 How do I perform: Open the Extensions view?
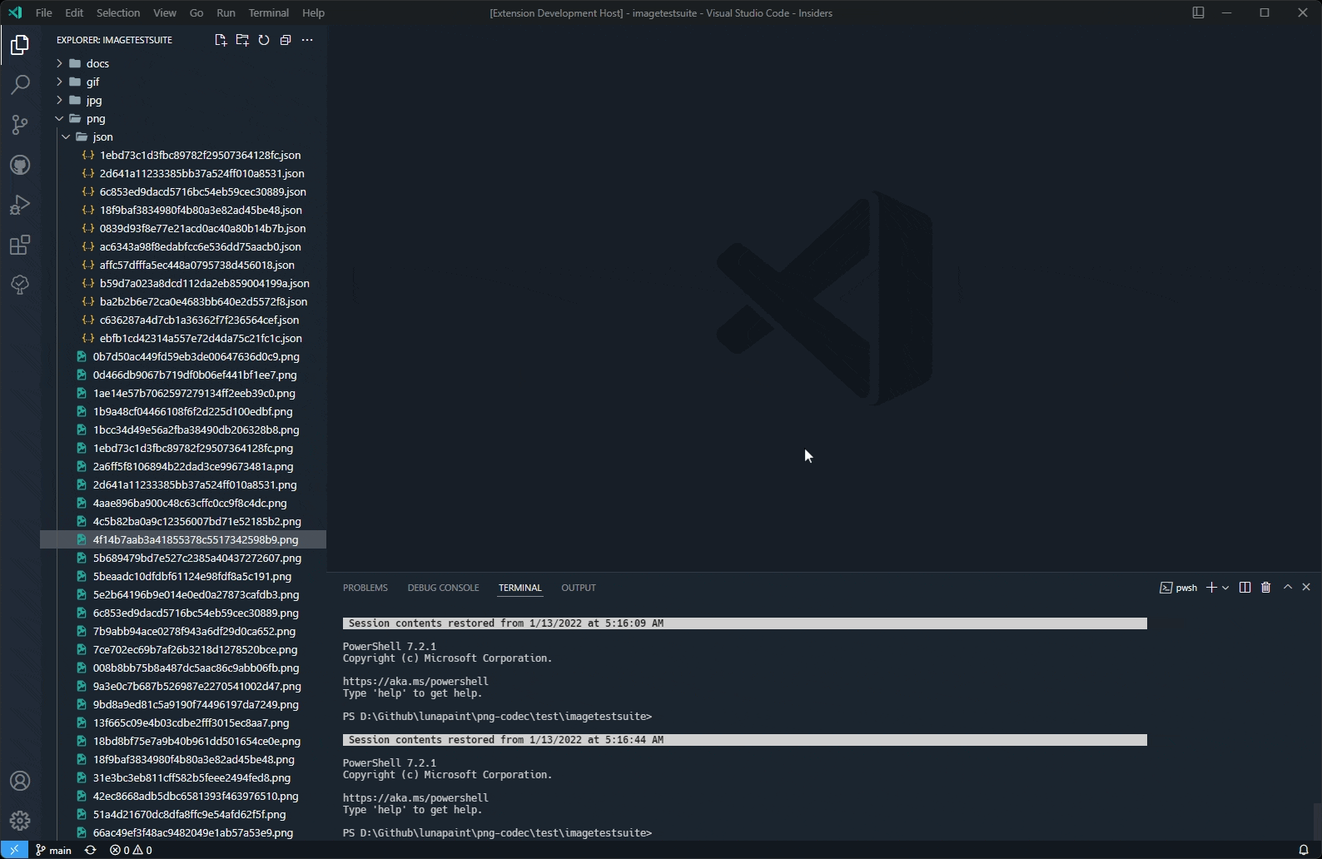pyautogui.click(x=20, y=245)
